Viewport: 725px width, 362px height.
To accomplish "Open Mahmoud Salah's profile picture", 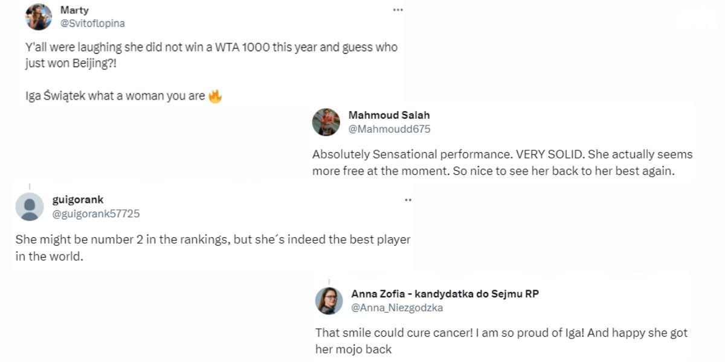I will pyautogui.click(x=326, y=122).
